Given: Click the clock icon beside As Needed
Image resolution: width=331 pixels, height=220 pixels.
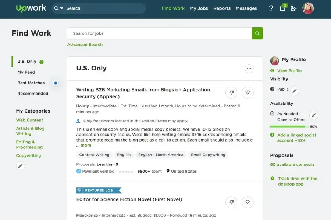Looking at the screenshot, I should coord(272,114).
